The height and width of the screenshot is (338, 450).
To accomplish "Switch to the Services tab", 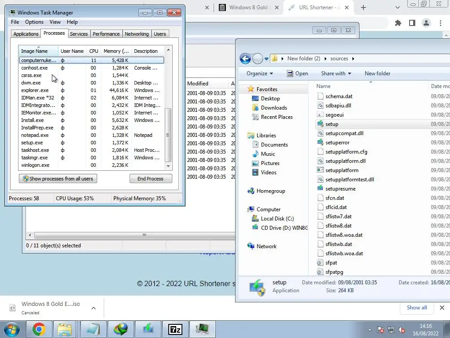I will [79, 34].
